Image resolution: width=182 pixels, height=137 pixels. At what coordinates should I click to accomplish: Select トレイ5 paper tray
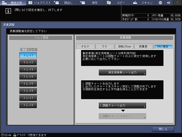28,84
